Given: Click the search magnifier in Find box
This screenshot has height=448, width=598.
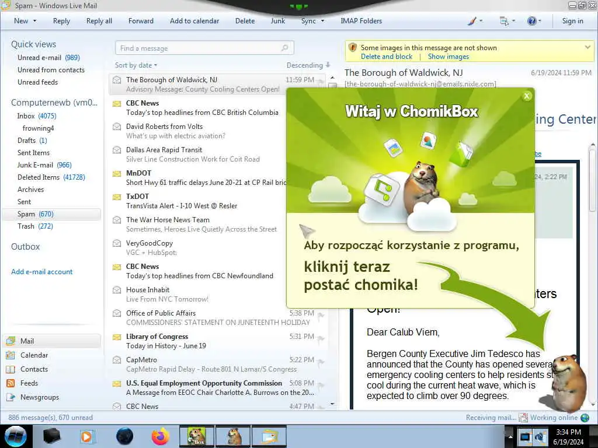Looking at the screenshot, I should [284, 48].
